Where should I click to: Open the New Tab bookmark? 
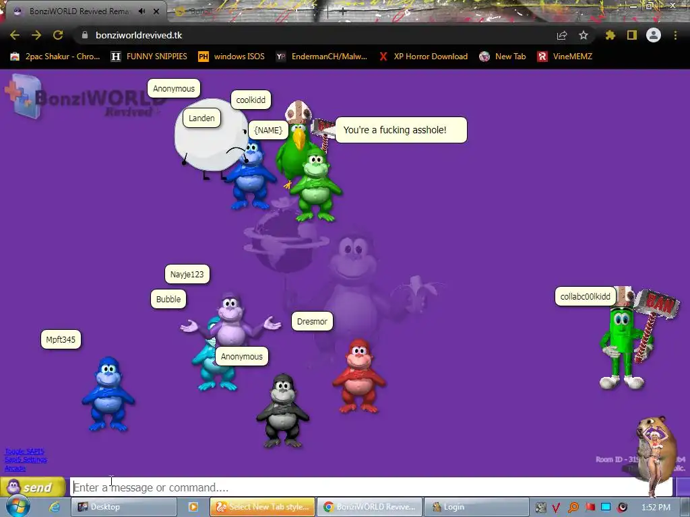(x=503, y=57)
